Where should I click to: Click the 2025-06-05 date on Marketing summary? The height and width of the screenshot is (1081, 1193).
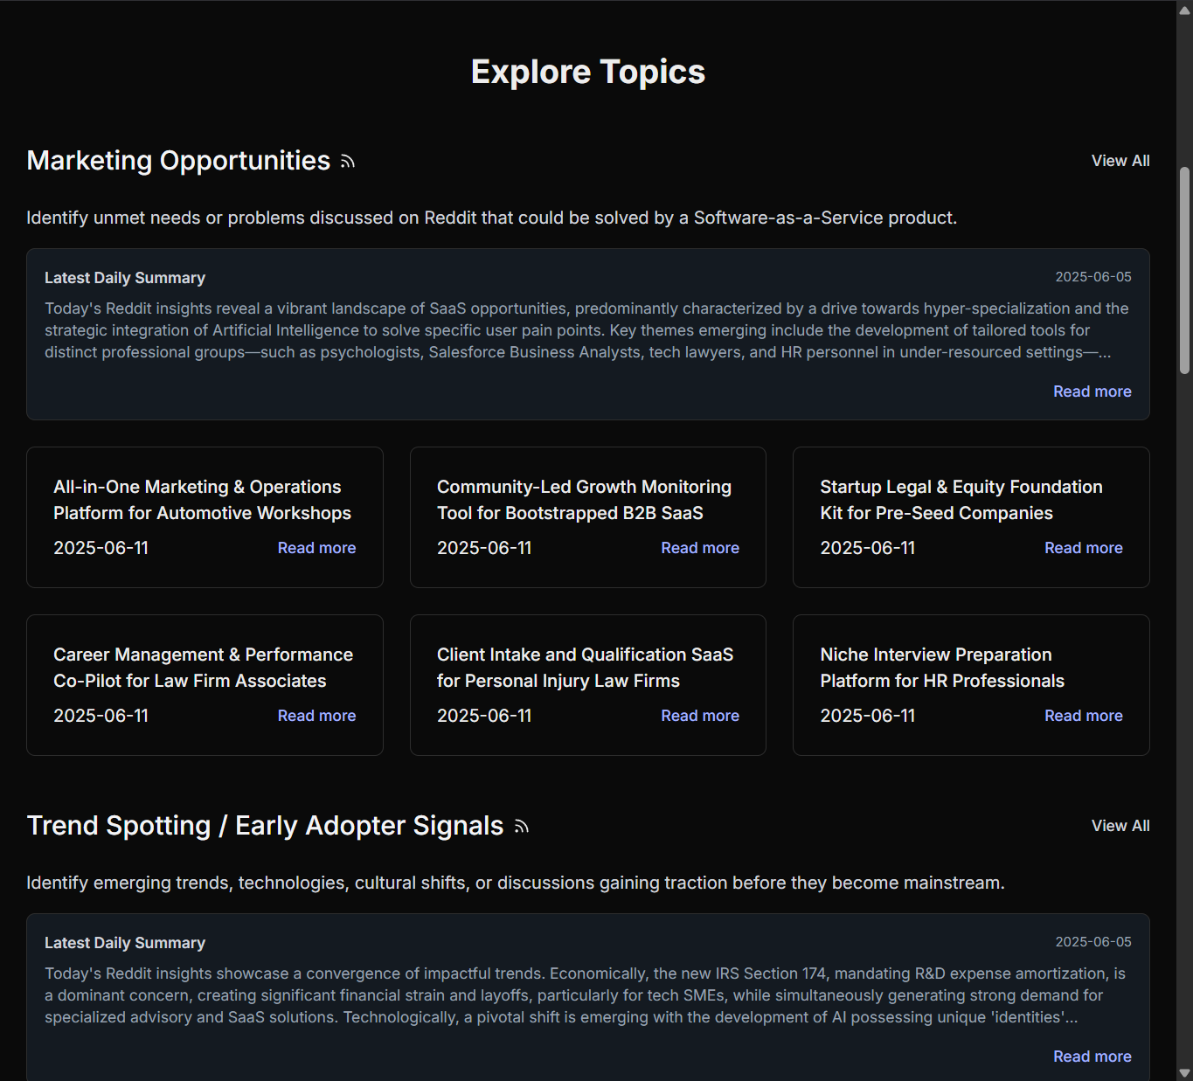(x=1093, y=277)
